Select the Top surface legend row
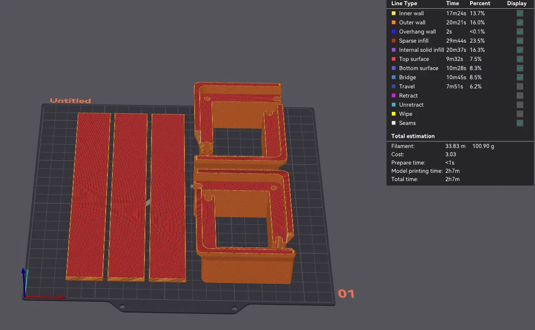Viewport: 535px width, 330px height. coord(460,59)
